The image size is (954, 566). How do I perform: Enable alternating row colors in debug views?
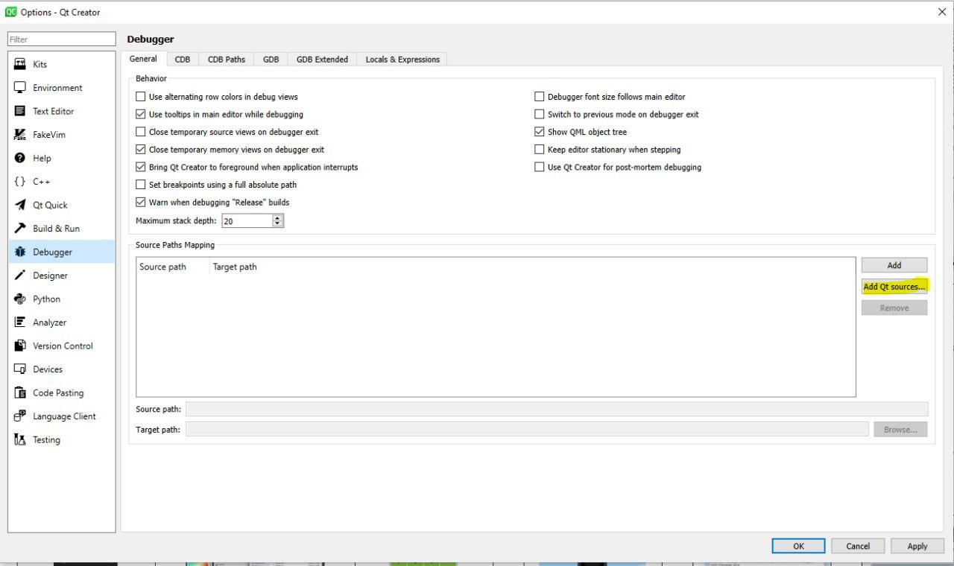pos(141,97)
